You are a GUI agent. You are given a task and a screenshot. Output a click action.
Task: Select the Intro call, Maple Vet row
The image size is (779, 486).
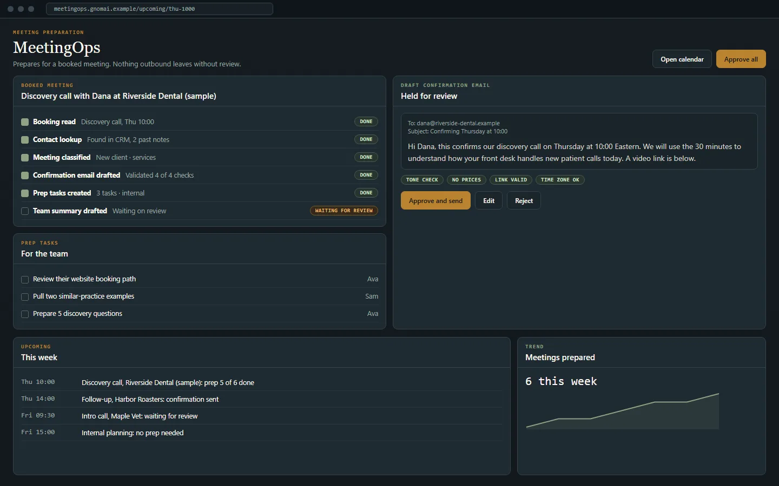click(x=262, y=416)
